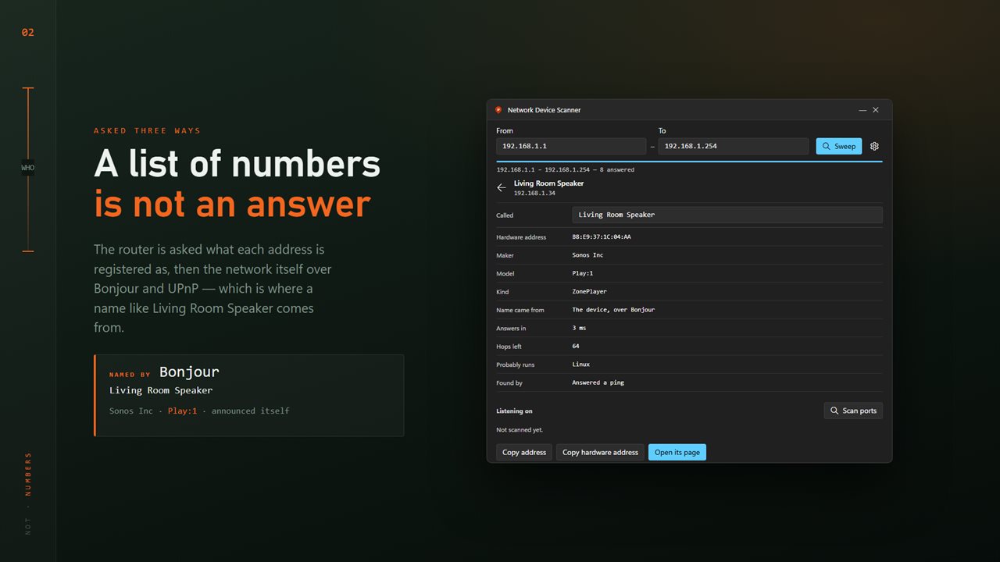The image size is (1000, 562).
Task: Click the large "Bonjour" word in the slide card
Action: point(189,372)
